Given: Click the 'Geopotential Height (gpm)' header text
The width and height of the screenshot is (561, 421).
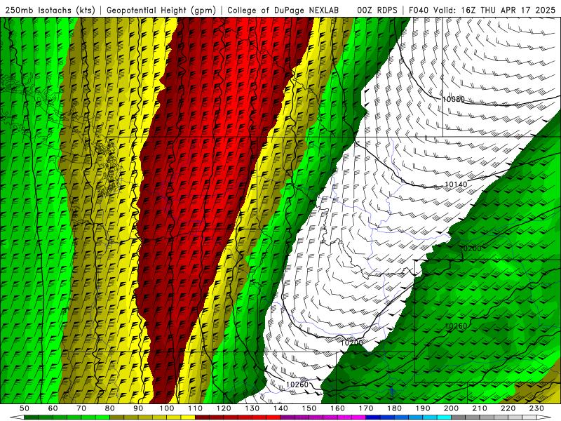Looking at the screenshot, I should click(161, 11).
